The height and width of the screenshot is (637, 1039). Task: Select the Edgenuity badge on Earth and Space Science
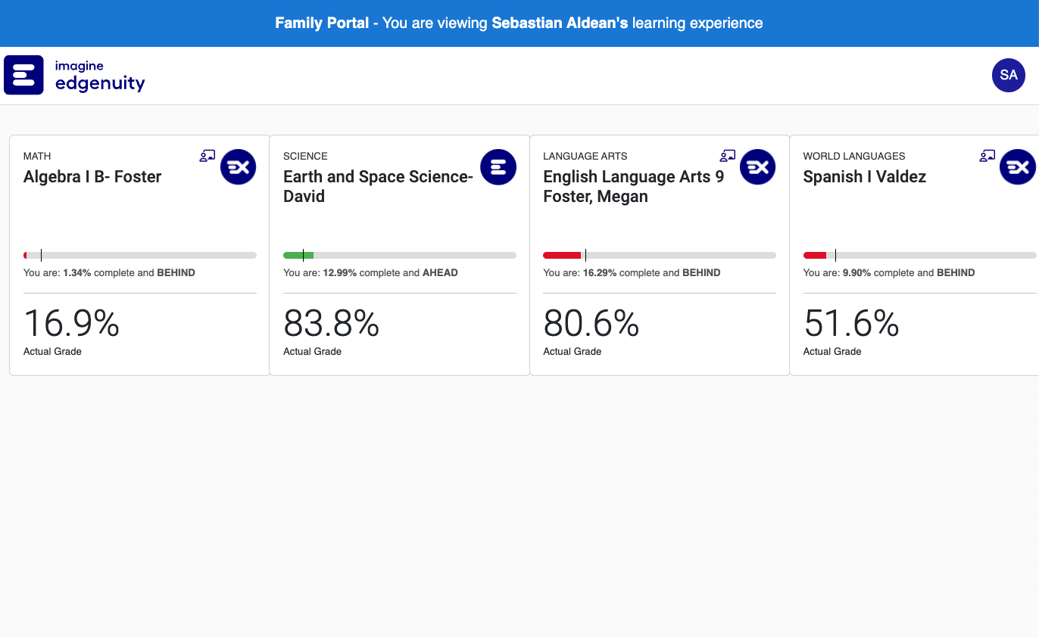coord(498,166)
